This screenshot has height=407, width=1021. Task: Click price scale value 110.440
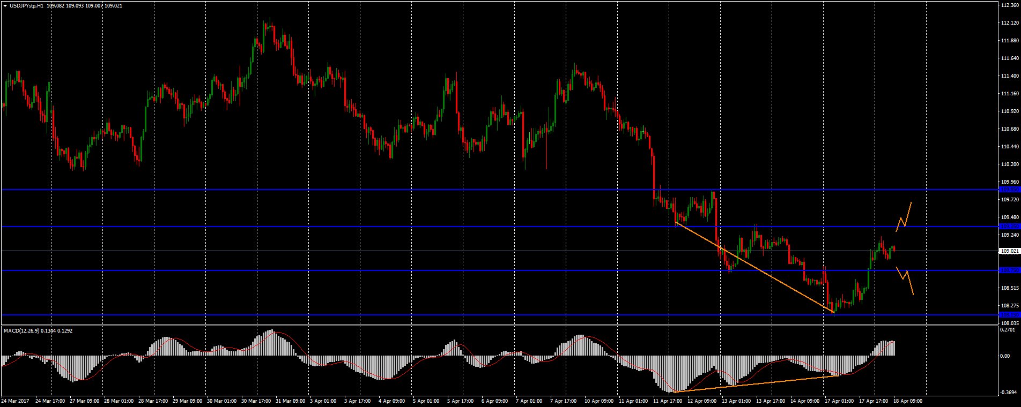click(x=1010, y=147)
